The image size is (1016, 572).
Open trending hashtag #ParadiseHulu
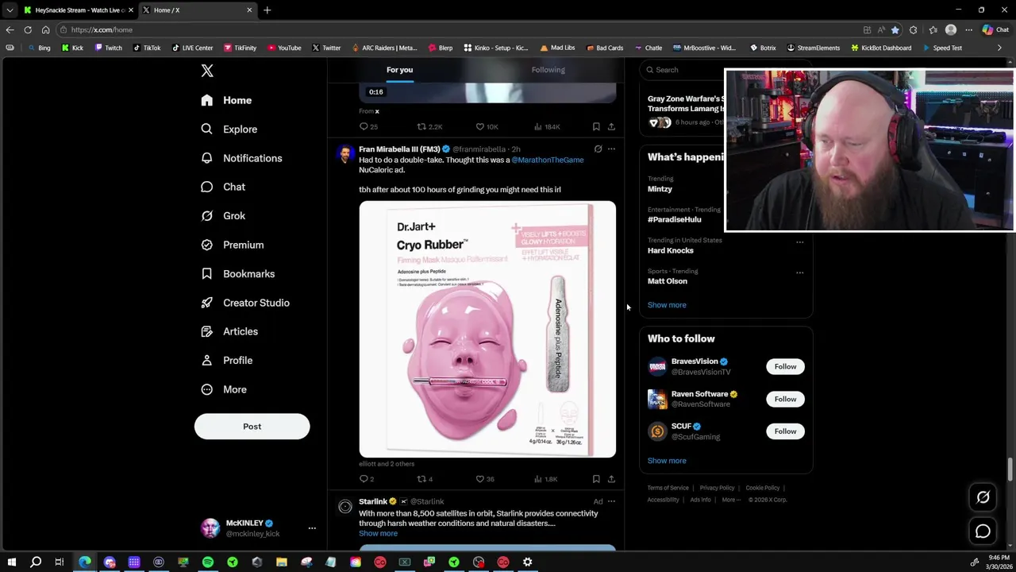674,219
